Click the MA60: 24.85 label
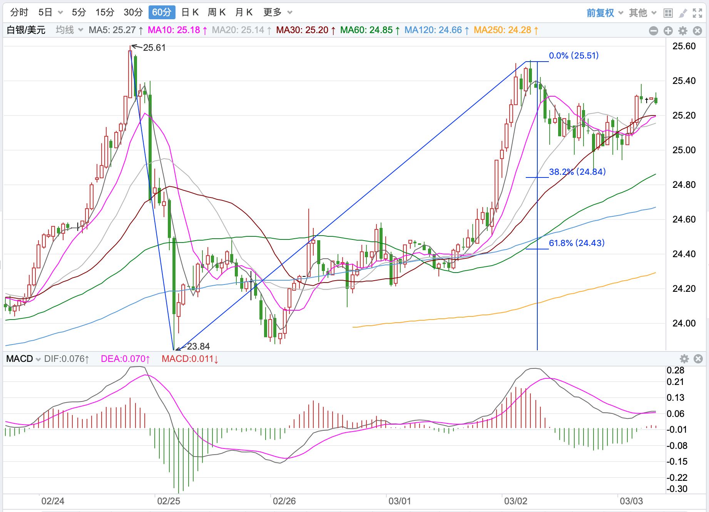 [370, 30]
